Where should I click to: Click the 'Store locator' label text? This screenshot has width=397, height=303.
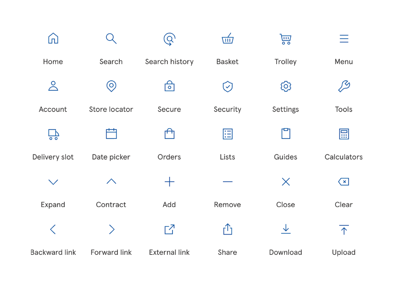tap(111, 109)
